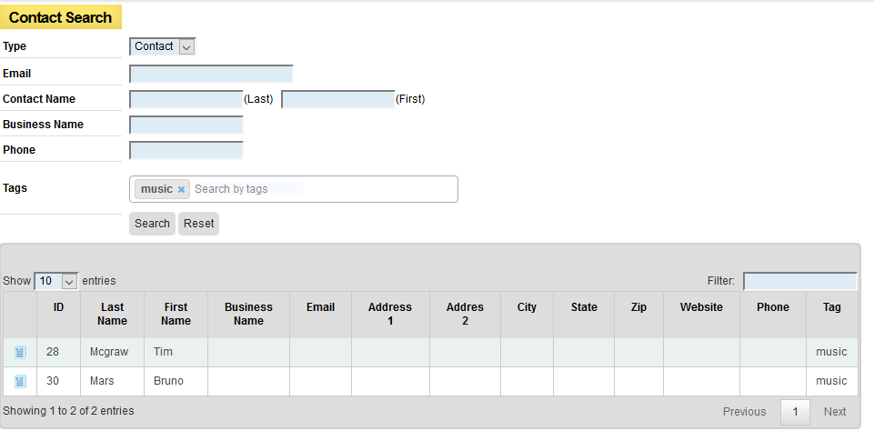Expand the Show entries dropdown
This screenshot has width=874, height=431.
point(56,282)
